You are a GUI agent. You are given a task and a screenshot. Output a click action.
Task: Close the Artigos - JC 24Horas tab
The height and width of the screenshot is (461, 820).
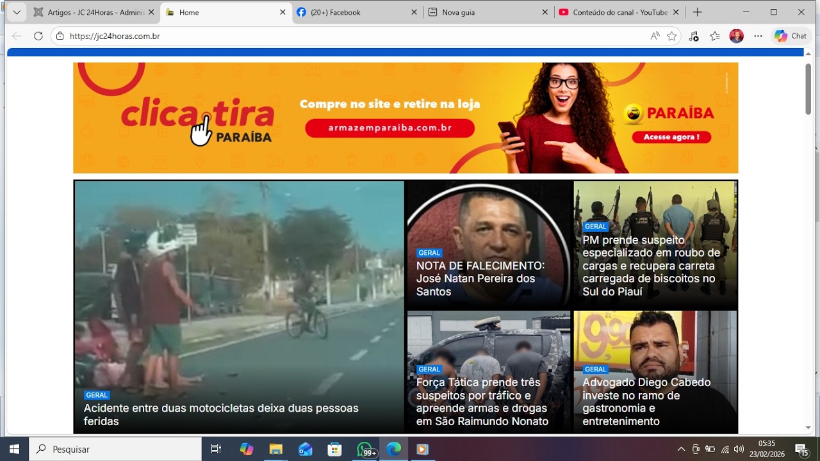(151, 12)
